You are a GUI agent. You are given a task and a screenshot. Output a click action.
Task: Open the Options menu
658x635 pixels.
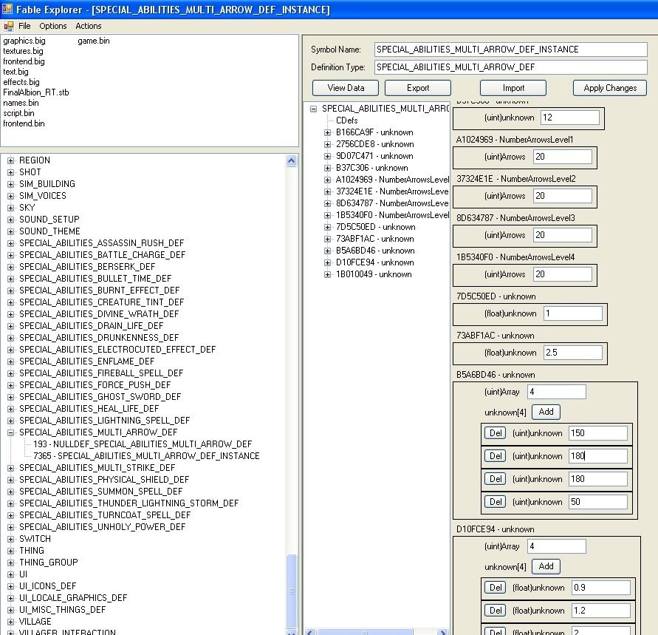[53, 26]
